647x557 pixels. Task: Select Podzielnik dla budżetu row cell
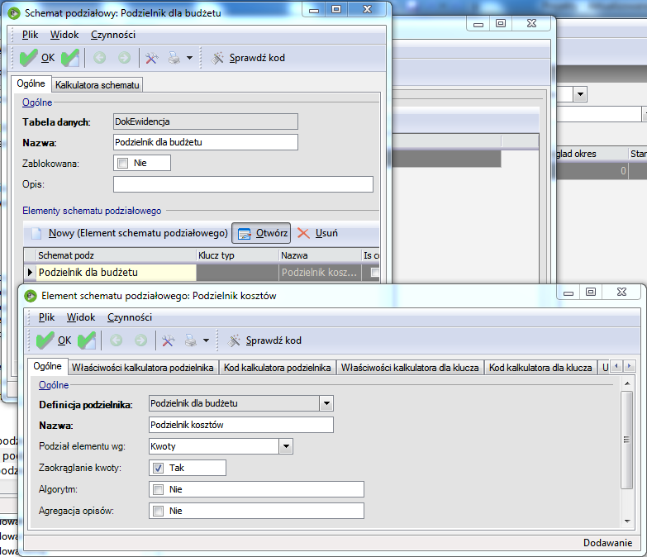(116, 273)
